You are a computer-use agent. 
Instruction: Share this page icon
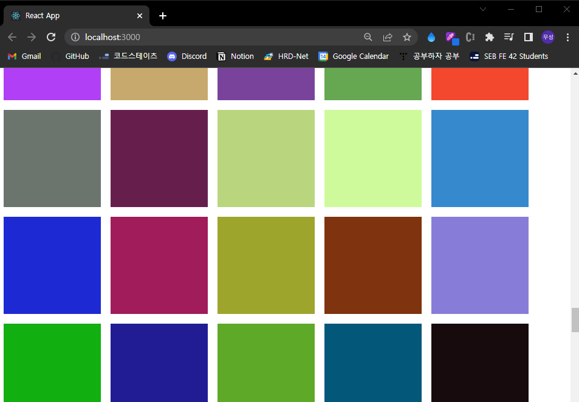[x=388, y=37]
